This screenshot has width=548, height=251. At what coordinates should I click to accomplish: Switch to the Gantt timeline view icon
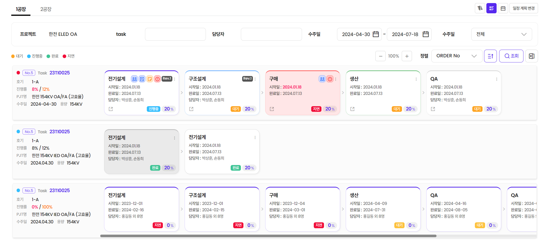tap(480, 8)
